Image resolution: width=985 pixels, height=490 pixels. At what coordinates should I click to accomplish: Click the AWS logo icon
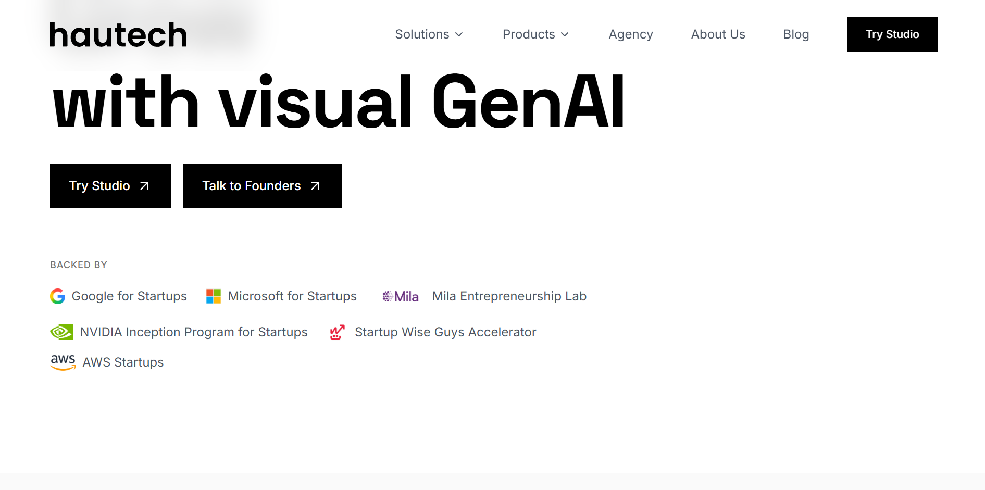63,362
